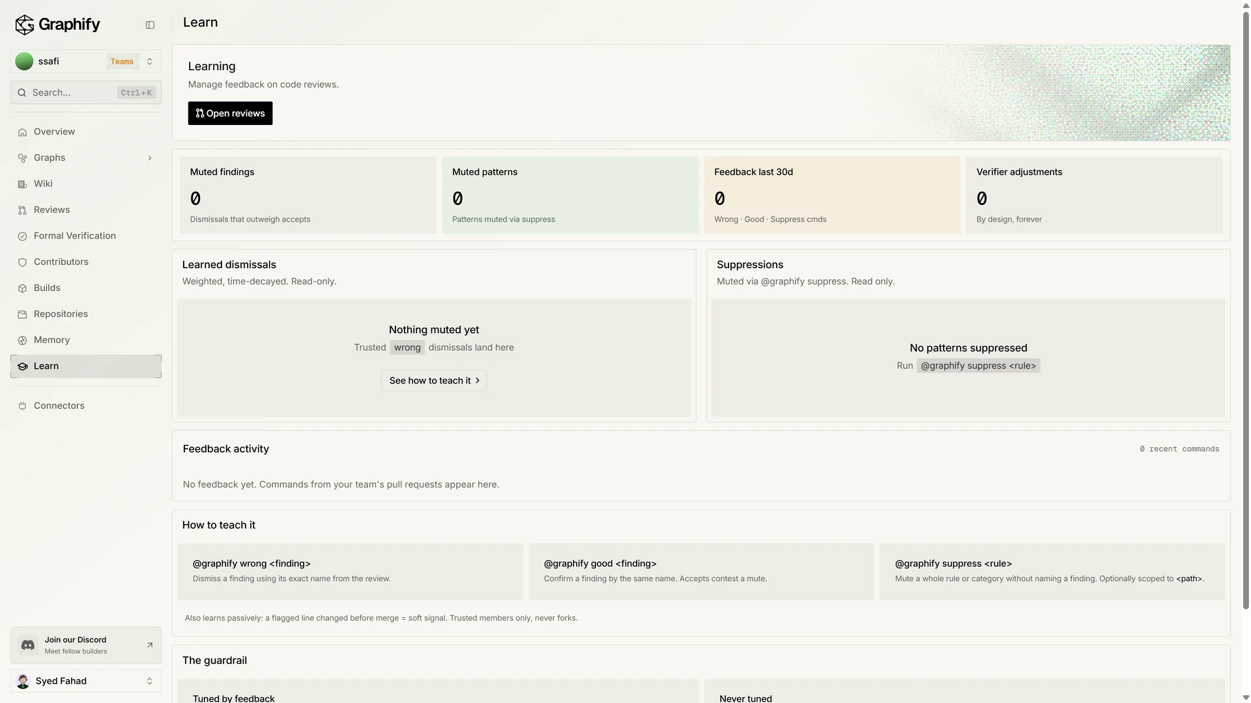Go to the Overview page
1251x703 pixels.
tap(86, 132)
